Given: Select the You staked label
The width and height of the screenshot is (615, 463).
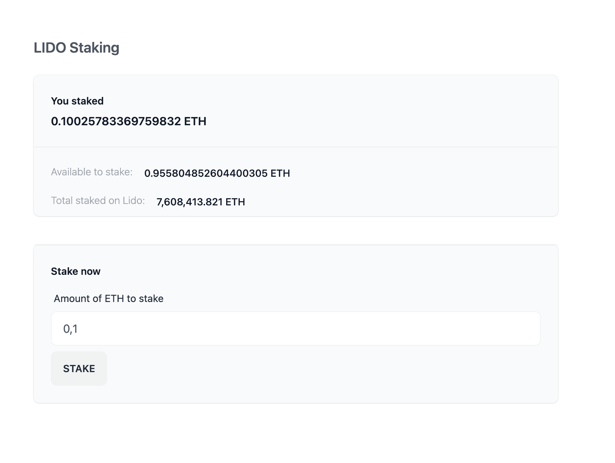Looking at the screenshot, I should pyautogui.click(x=77, y=101).
